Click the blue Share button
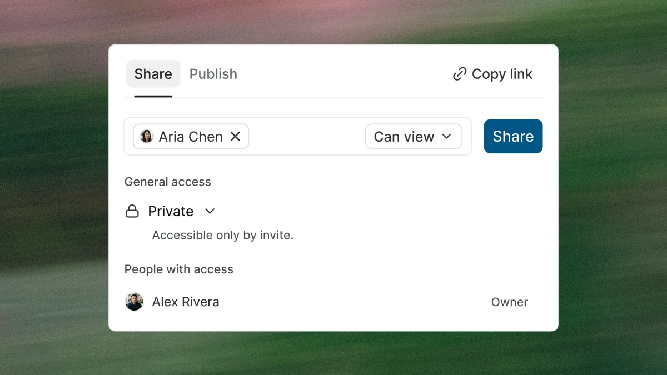This screenshot has width=667, height=375. point(513,136)
